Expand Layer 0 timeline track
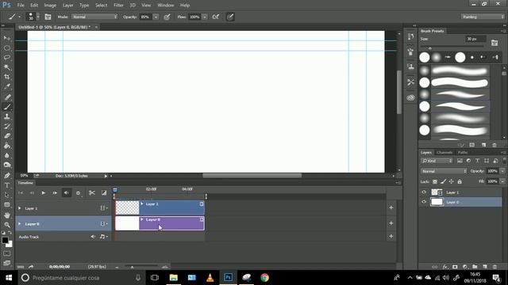Screen dimensions: 508x285 click(x=19, y=223)
